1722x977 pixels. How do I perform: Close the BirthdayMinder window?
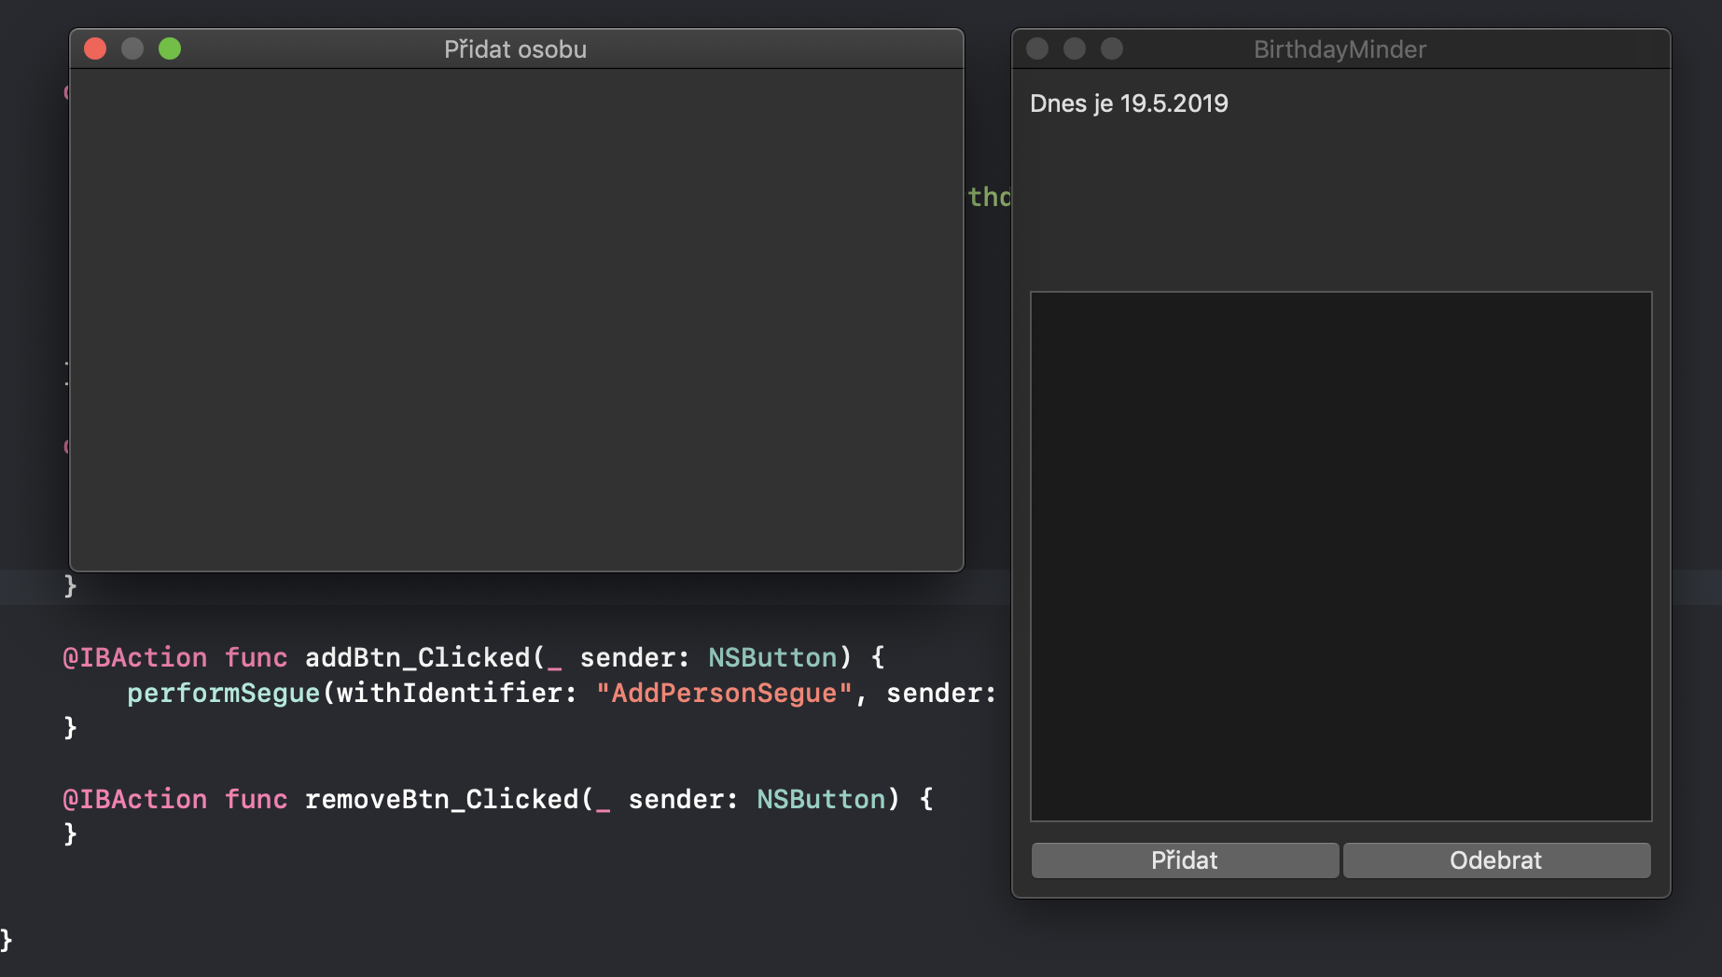[1036, 48]
